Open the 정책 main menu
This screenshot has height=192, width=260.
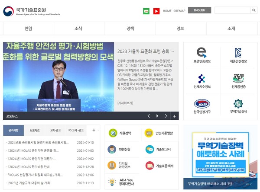(130, 29)
